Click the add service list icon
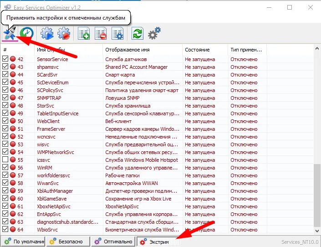Viewport: 321px width, 247px height. (84, 33)
